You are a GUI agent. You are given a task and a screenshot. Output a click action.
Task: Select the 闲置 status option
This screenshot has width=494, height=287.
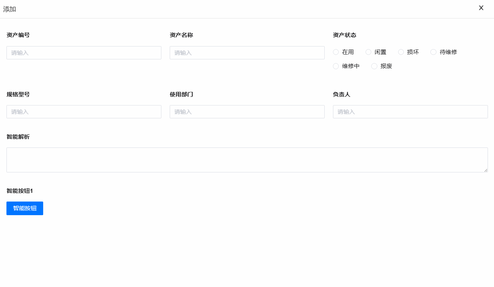click(368, 52)
